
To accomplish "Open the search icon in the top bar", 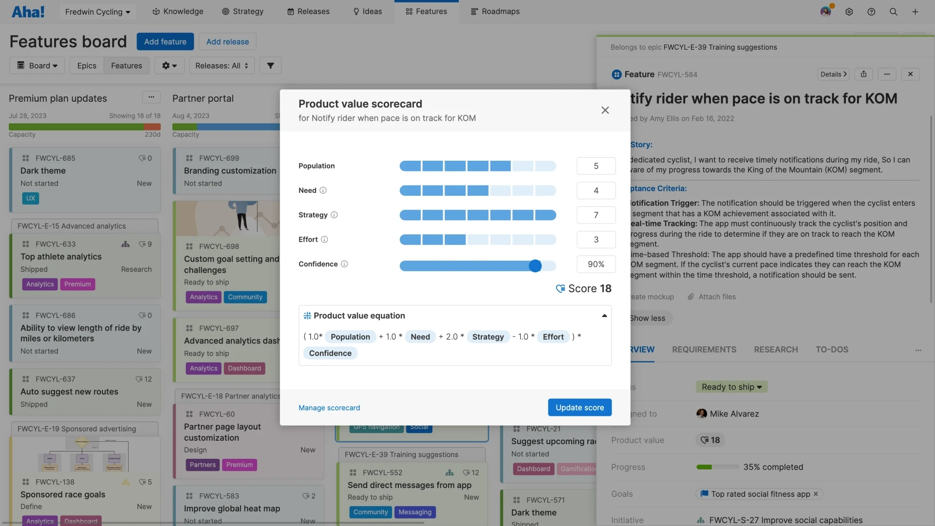I will (894, 11).
